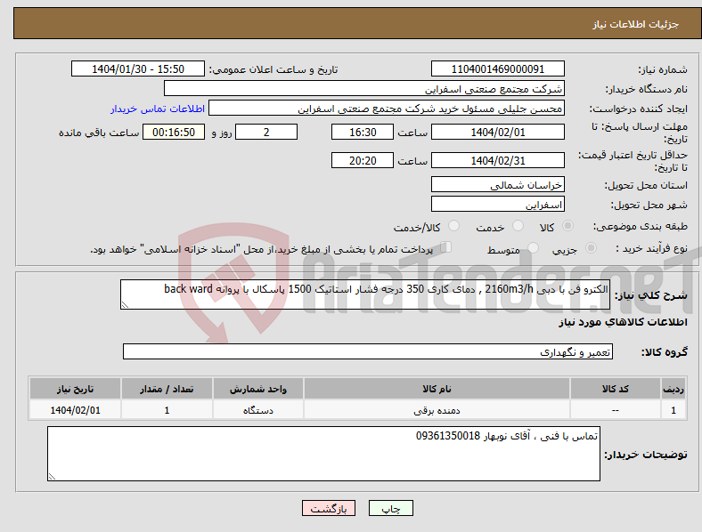Select the کالا radio button
Viewport: 702px width, 532px height.
click(x=567, y=226)
